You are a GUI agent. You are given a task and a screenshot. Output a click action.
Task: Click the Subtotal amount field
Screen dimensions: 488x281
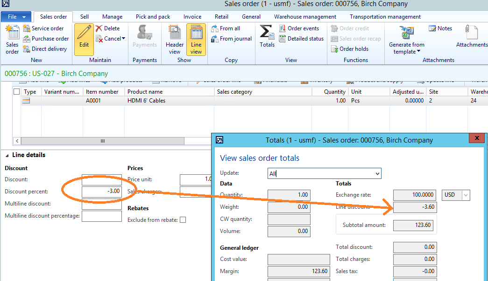click(413, 225)
